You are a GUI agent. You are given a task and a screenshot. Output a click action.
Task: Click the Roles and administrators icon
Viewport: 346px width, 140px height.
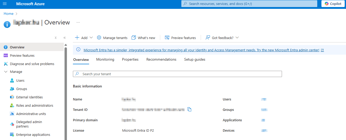tap(12, 105)
